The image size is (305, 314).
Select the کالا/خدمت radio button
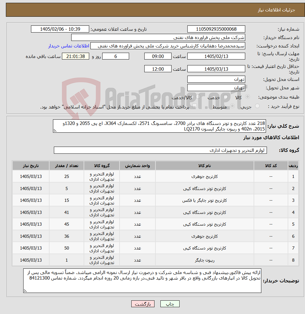tap(198, 97)
